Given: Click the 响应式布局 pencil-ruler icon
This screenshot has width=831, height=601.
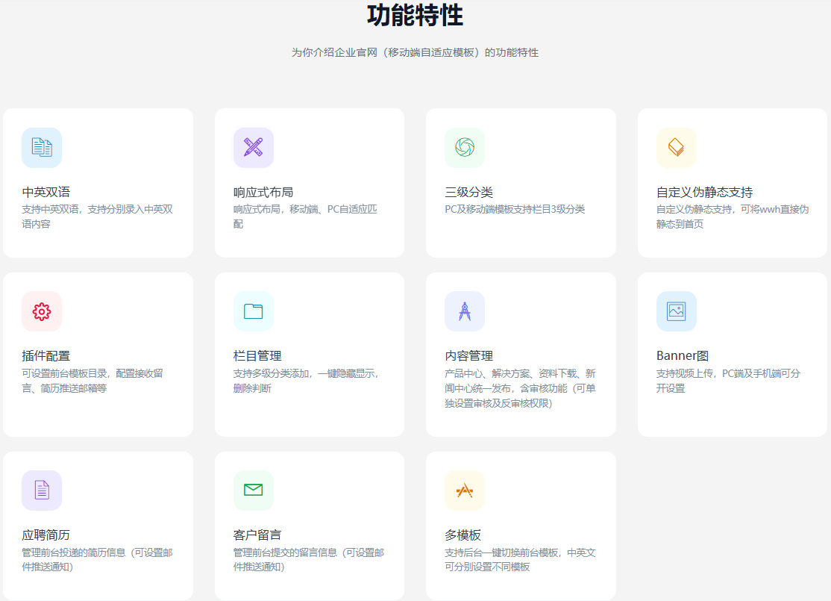Looking at the screenshot, I should pos(253,148).
